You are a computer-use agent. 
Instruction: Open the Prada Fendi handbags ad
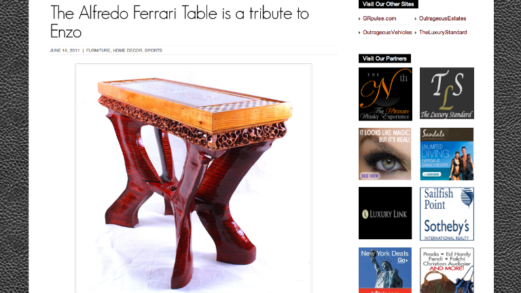coord(447,270)
